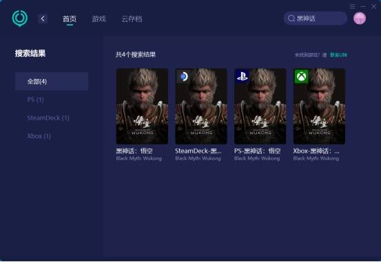Click the PlayStation logo badge on third cover
The image size is (381, 262).
tap(242, 76)
